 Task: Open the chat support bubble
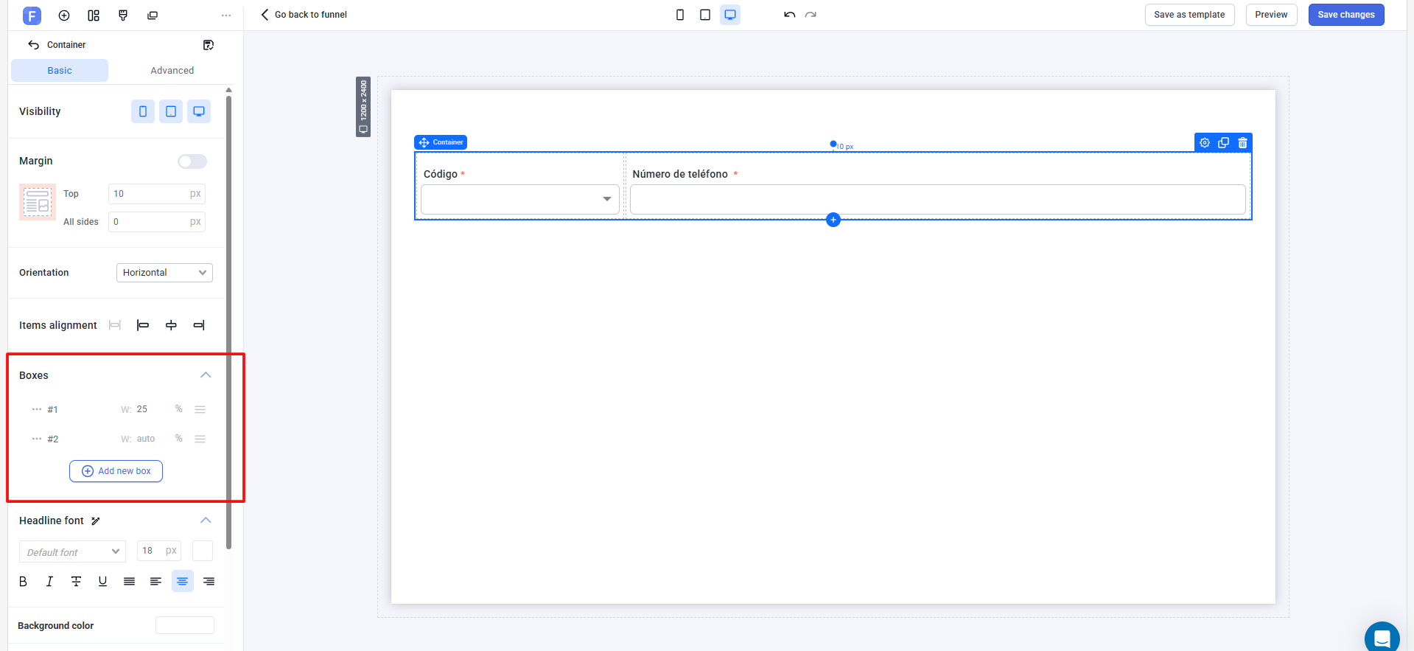1381,637
